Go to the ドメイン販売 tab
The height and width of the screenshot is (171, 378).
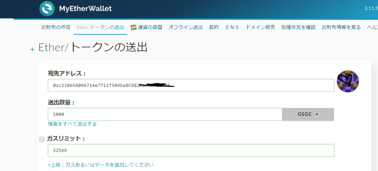tap(260, 27)
